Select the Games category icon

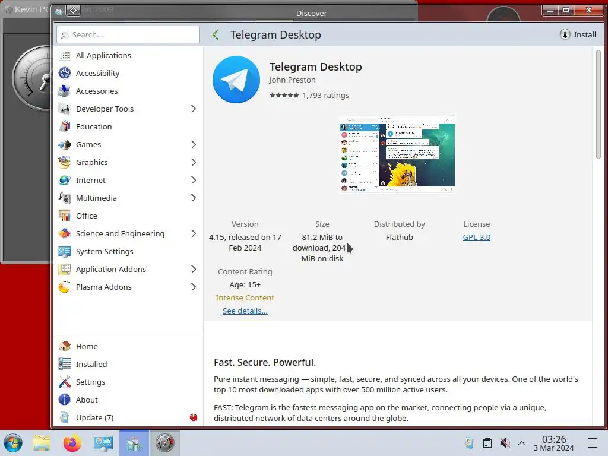point(65,145)
